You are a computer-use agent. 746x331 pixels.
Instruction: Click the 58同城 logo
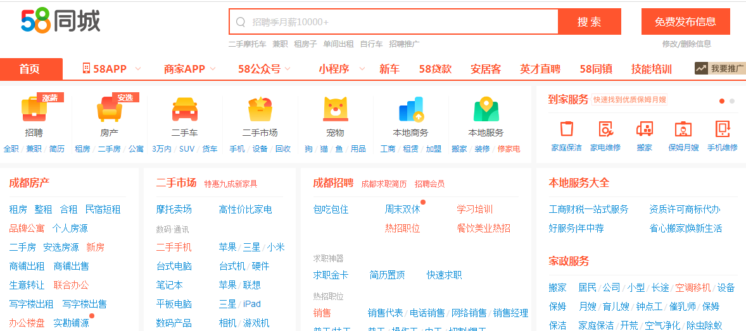[60, 21]
